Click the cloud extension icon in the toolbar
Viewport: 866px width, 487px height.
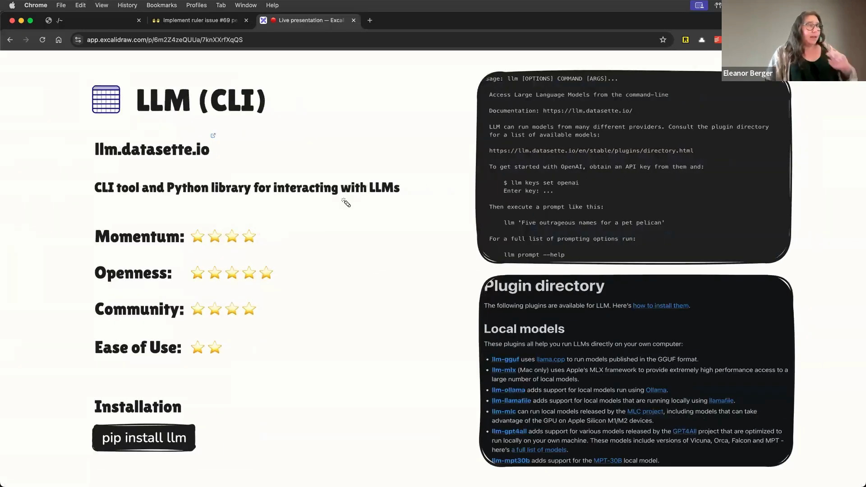pyautogui.click(x=701, y=40)
